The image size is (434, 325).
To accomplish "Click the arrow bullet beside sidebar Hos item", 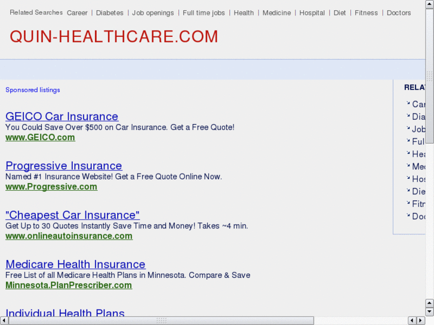I will click(x=408, y=178).
